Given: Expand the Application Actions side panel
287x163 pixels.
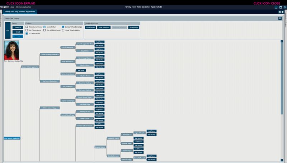Looking at the screenshot, I should click(1, 20).
